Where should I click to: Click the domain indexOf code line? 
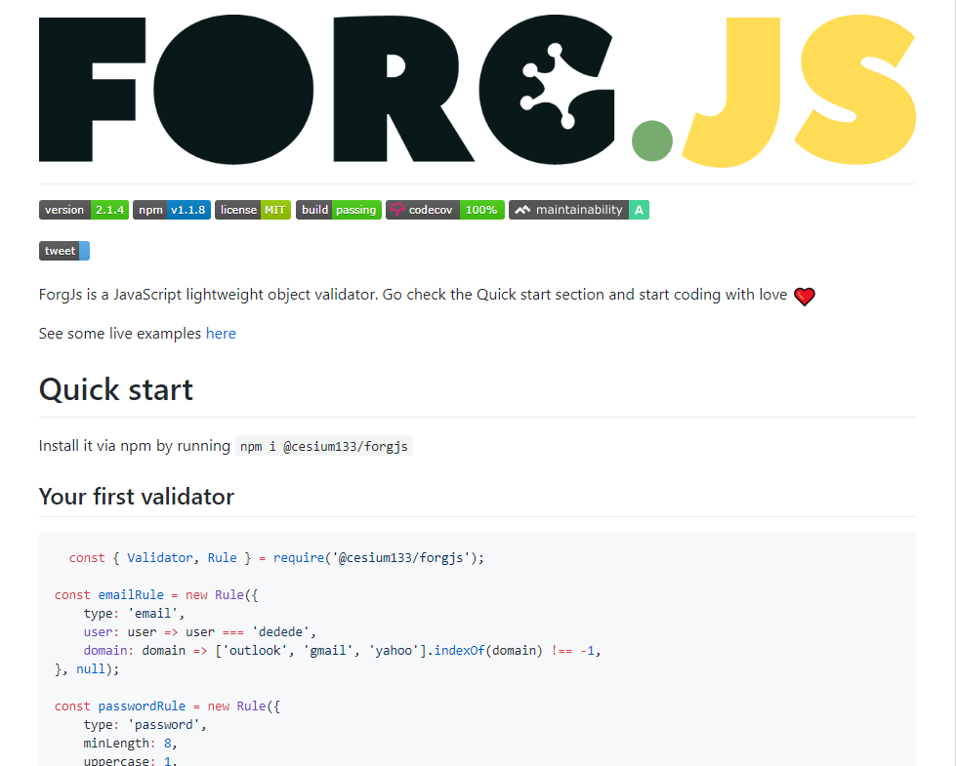342,651
